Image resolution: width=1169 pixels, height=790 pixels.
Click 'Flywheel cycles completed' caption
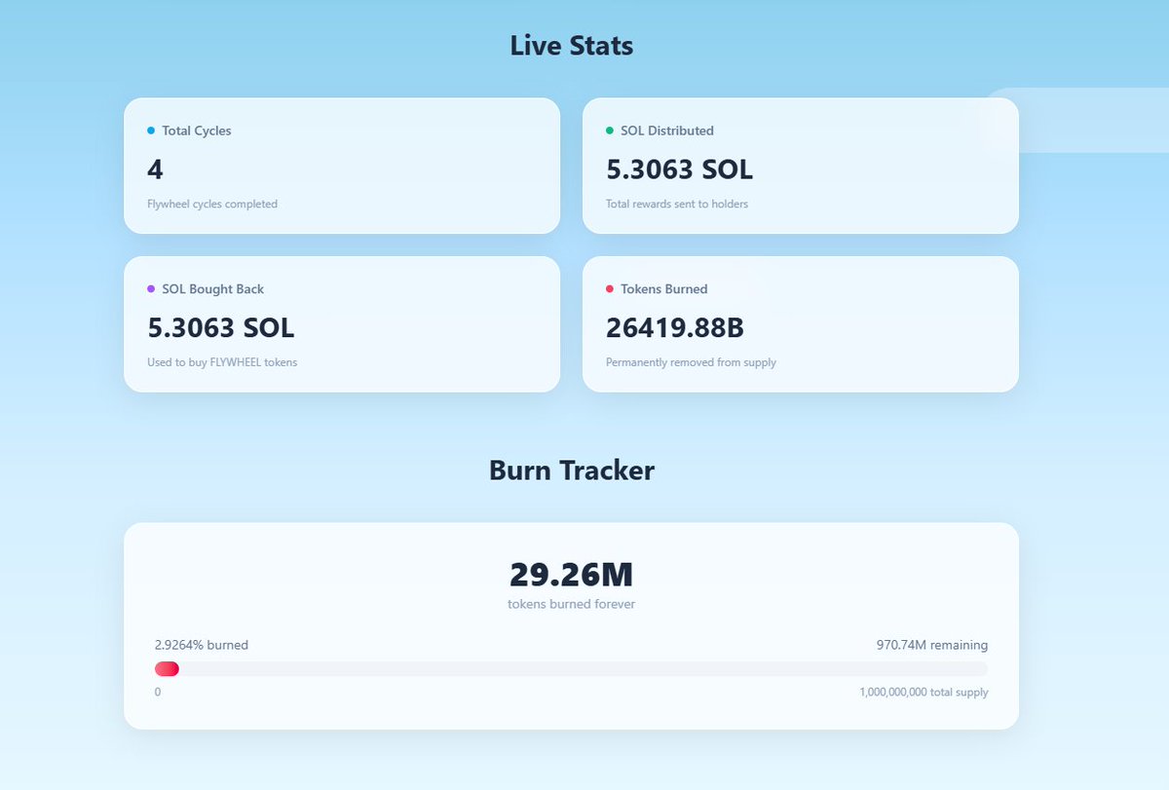[x=212, y=205]
